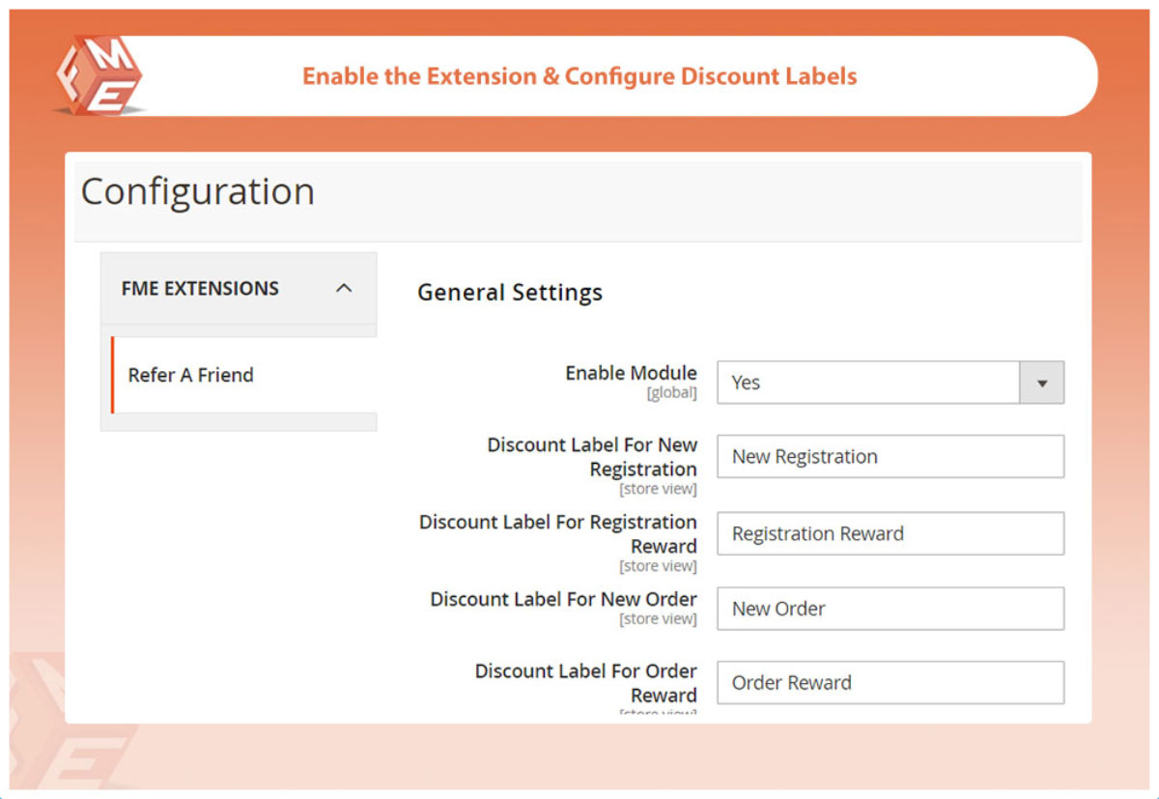This screenshot has width=1159, height=799.
Task: Click the 'Discount Label For New Registration' label
Action: coord(592,457)
